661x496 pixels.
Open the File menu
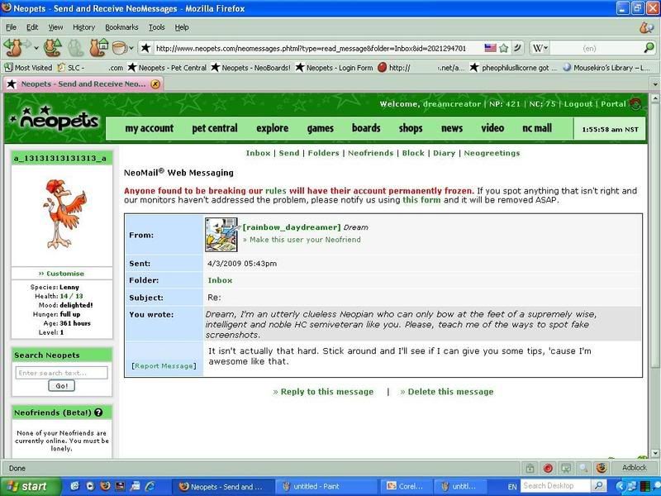point(11,27)
